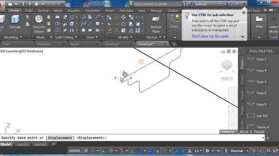Screen dimensions: 279x156
Task: Click the Array tool in Modify
Action: point(138,30)
